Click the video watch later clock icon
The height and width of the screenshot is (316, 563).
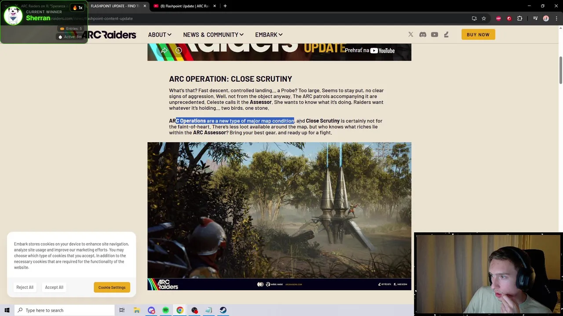point(179,50)
